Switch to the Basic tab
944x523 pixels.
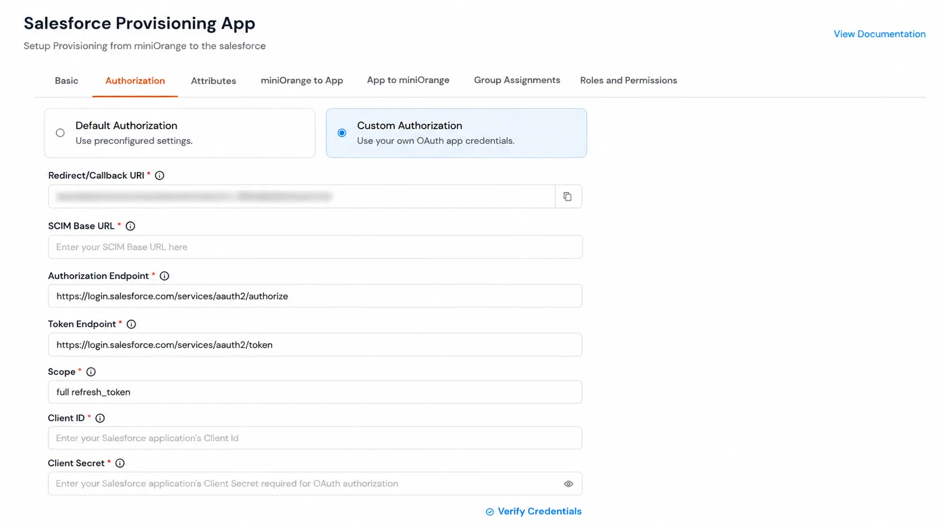coord(67,81)
